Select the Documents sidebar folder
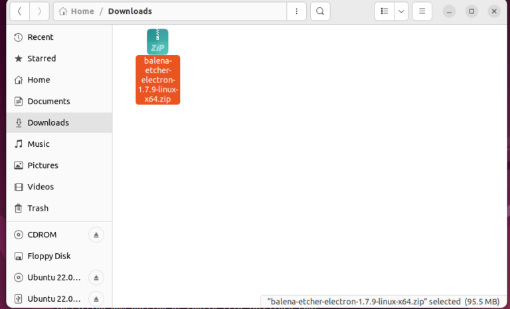 [x=48, y=101]
